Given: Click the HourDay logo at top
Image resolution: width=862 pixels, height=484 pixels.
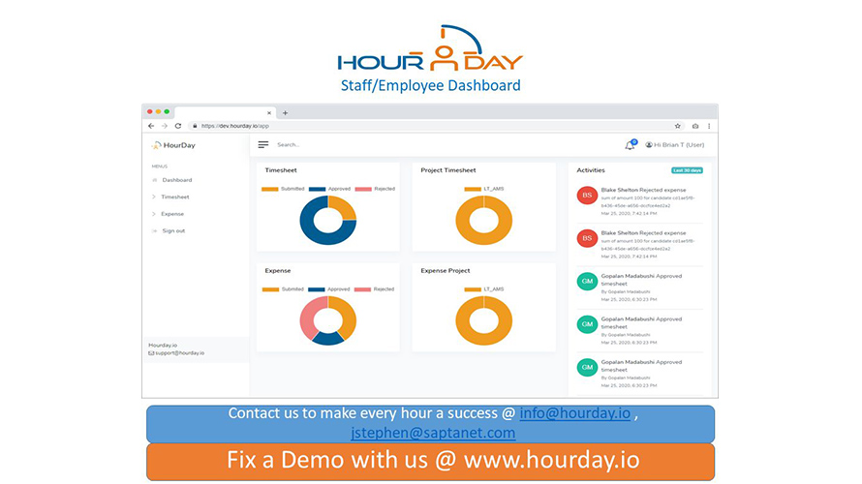Looking at the screenshot, I should 430,48.
